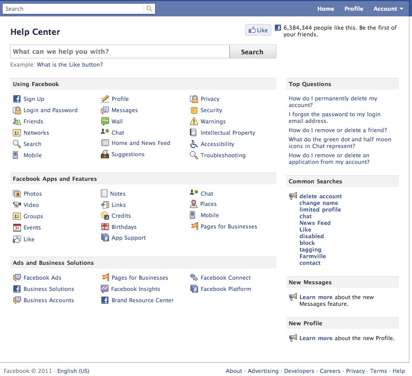This screenshot has height=376, width=412.
Task: Click the Help Center Search button
Action: pyautogui.click(x=252, y=52)
